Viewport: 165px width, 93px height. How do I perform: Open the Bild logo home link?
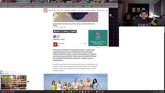click(x=45, y=10)
